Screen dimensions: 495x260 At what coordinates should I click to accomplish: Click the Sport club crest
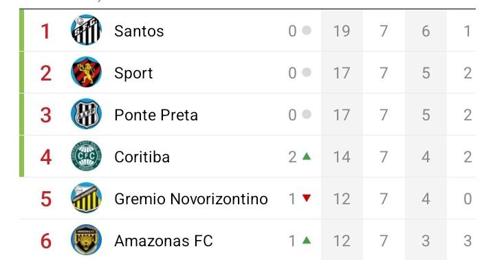tap(86, 72)
